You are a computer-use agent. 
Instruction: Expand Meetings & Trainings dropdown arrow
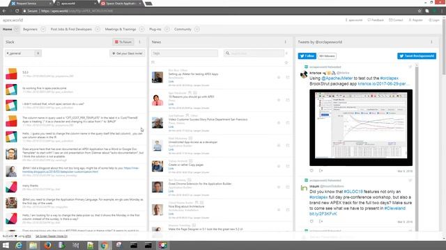coord(141,29)
